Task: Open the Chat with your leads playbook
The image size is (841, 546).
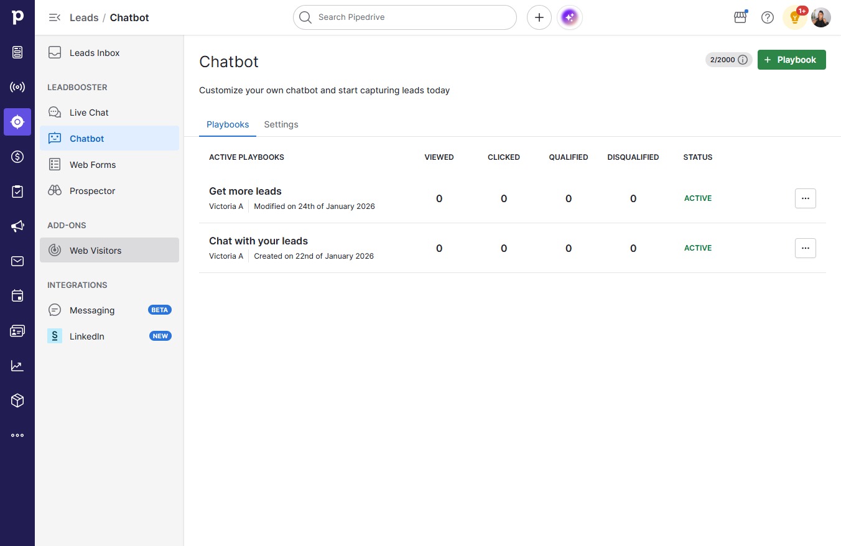Action: coord(258,241)
